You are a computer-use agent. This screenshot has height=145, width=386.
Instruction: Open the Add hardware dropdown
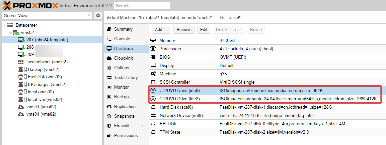161,30
